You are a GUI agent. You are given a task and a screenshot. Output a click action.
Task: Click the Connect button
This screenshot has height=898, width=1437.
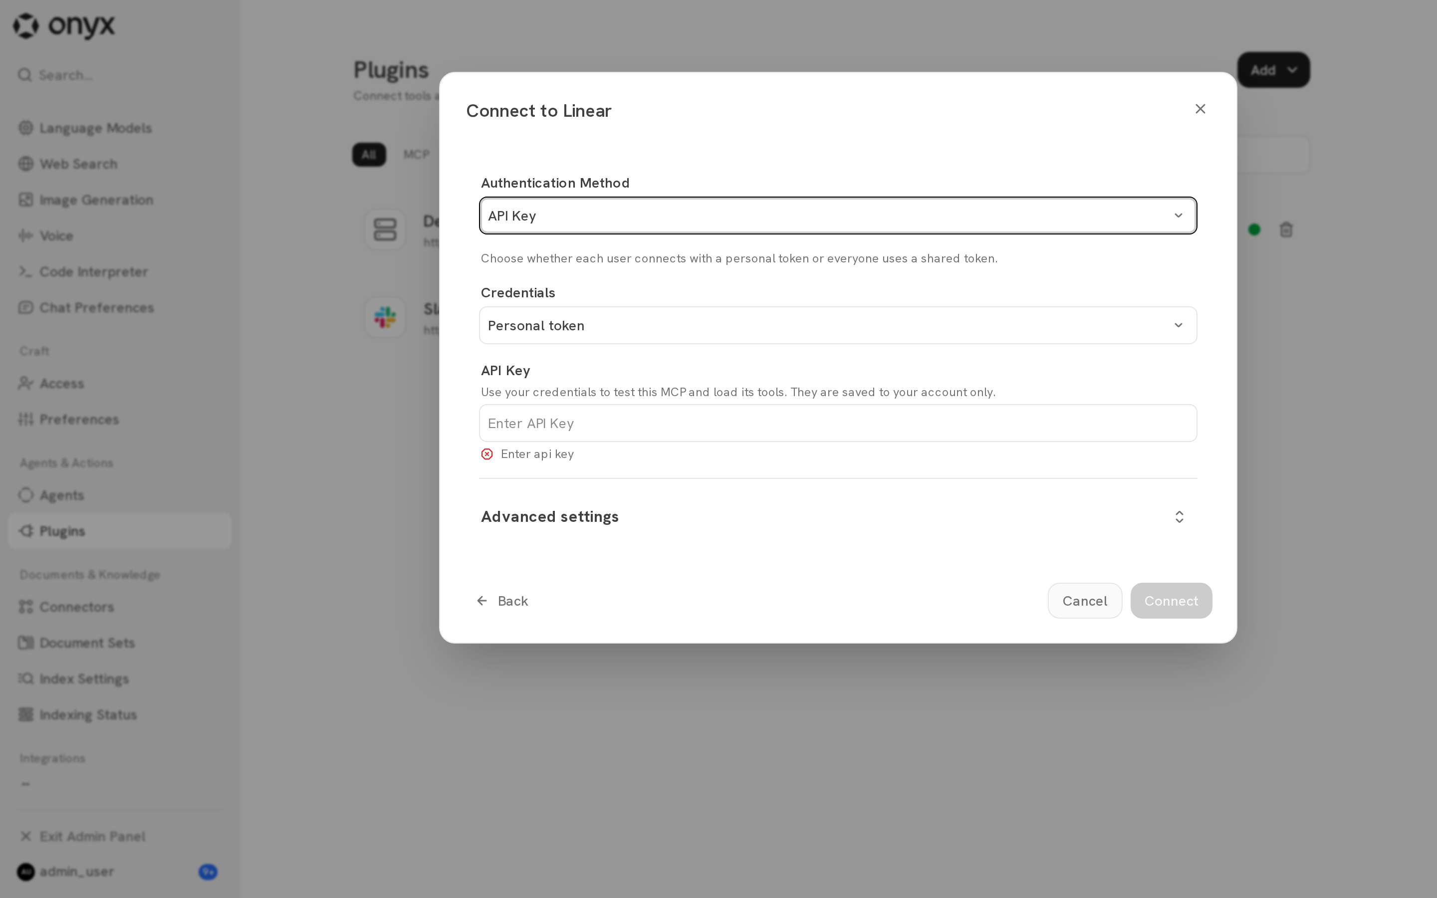1171,601
